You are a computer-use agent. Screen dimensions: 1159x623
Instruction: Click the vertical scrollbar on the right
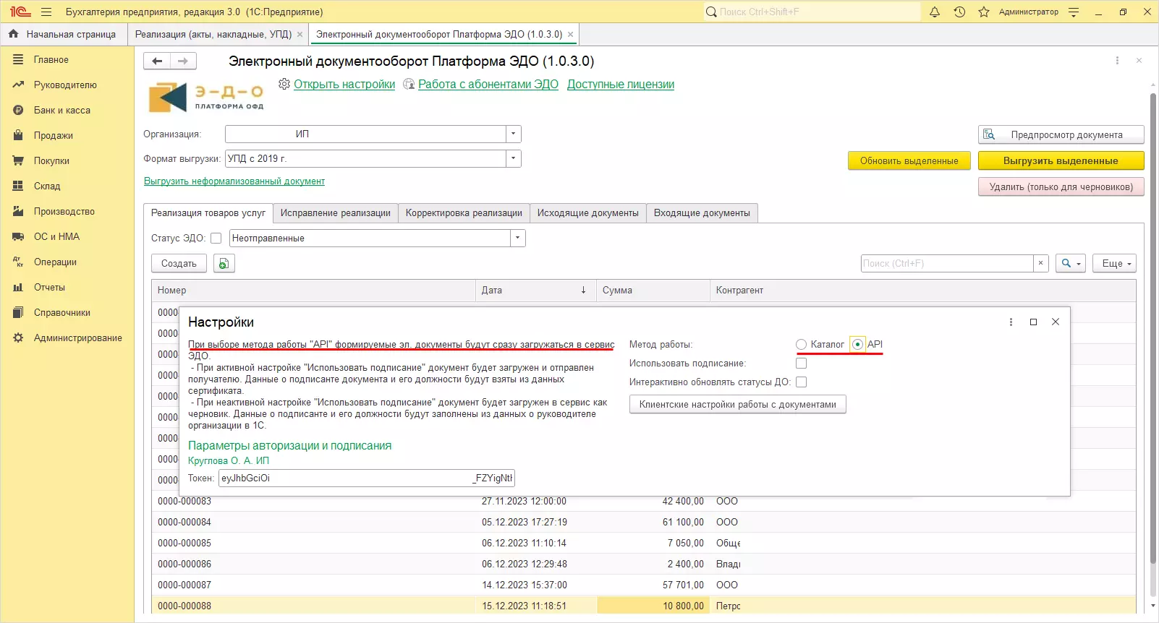1153,325
